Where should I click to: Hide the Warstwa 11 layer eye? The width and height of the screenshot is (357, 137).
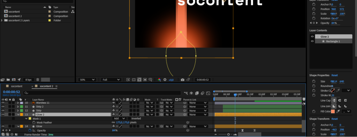pyautogui.click(x=3, y=103)
